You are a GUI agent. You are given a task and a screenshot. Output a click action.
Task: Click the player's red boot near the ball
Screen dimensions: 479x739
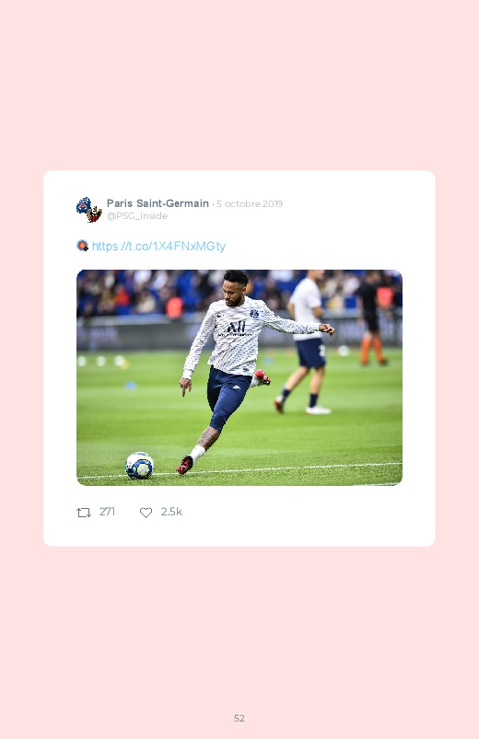click(185, 465)
